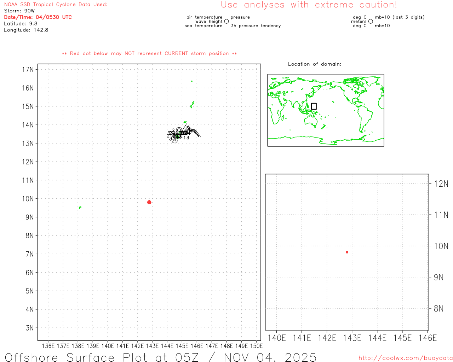Click the tiny green island near 16.4N
Screen dimensions: 453x362
coord(192,81)
